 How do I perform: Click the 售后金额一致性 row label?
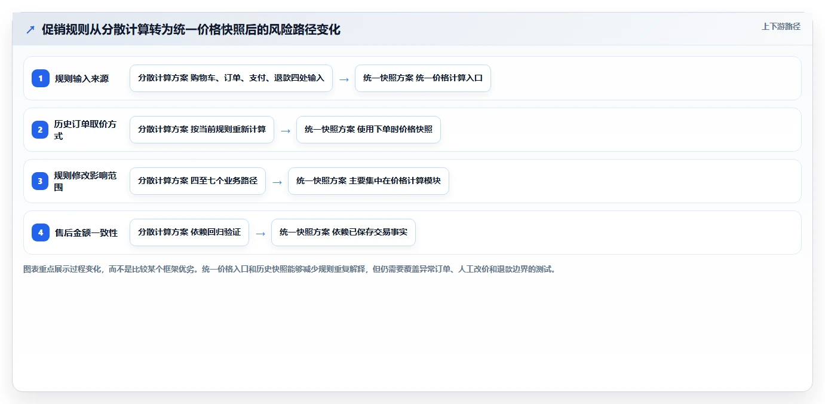87,232
